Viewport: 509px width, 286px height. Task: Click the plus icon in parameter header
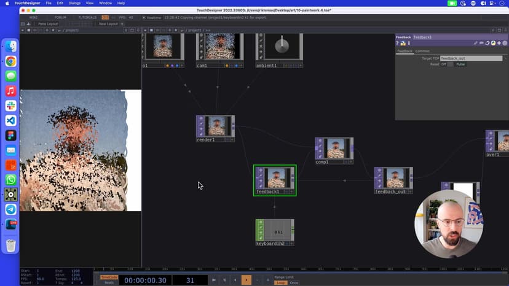point(499,43)
